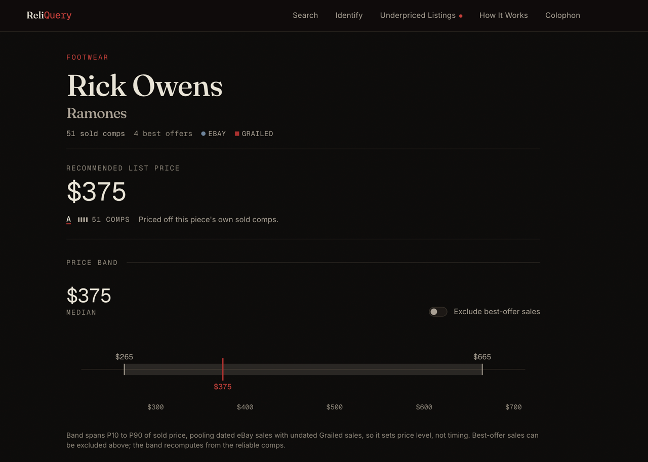Click the $400 axis tick label

245,407
